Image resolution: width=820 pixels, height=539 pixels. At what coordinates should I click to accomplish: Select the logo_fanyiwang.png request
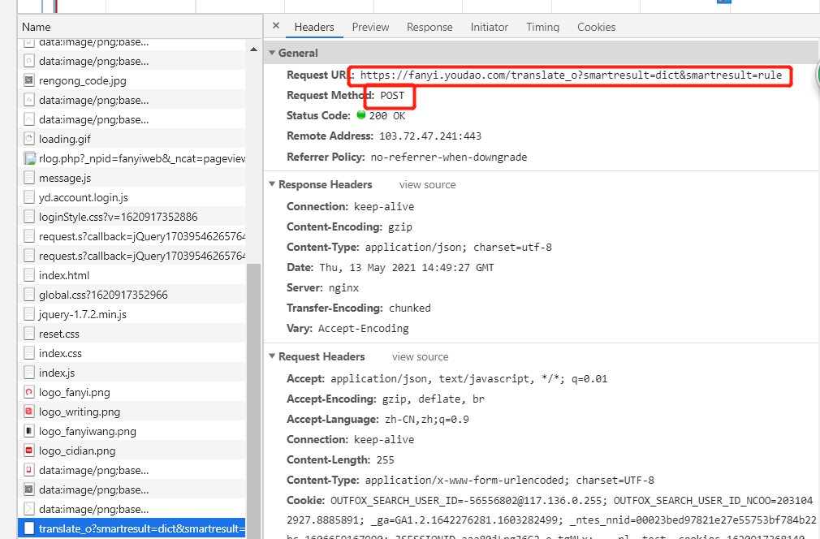132,431
